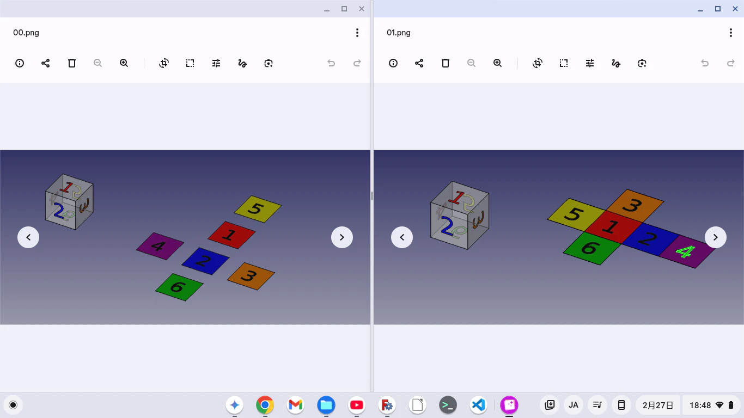Click the Lens search icon in 00.png window
The width and height of the screenshot is (744, 418).
click(x=269, y=63)
